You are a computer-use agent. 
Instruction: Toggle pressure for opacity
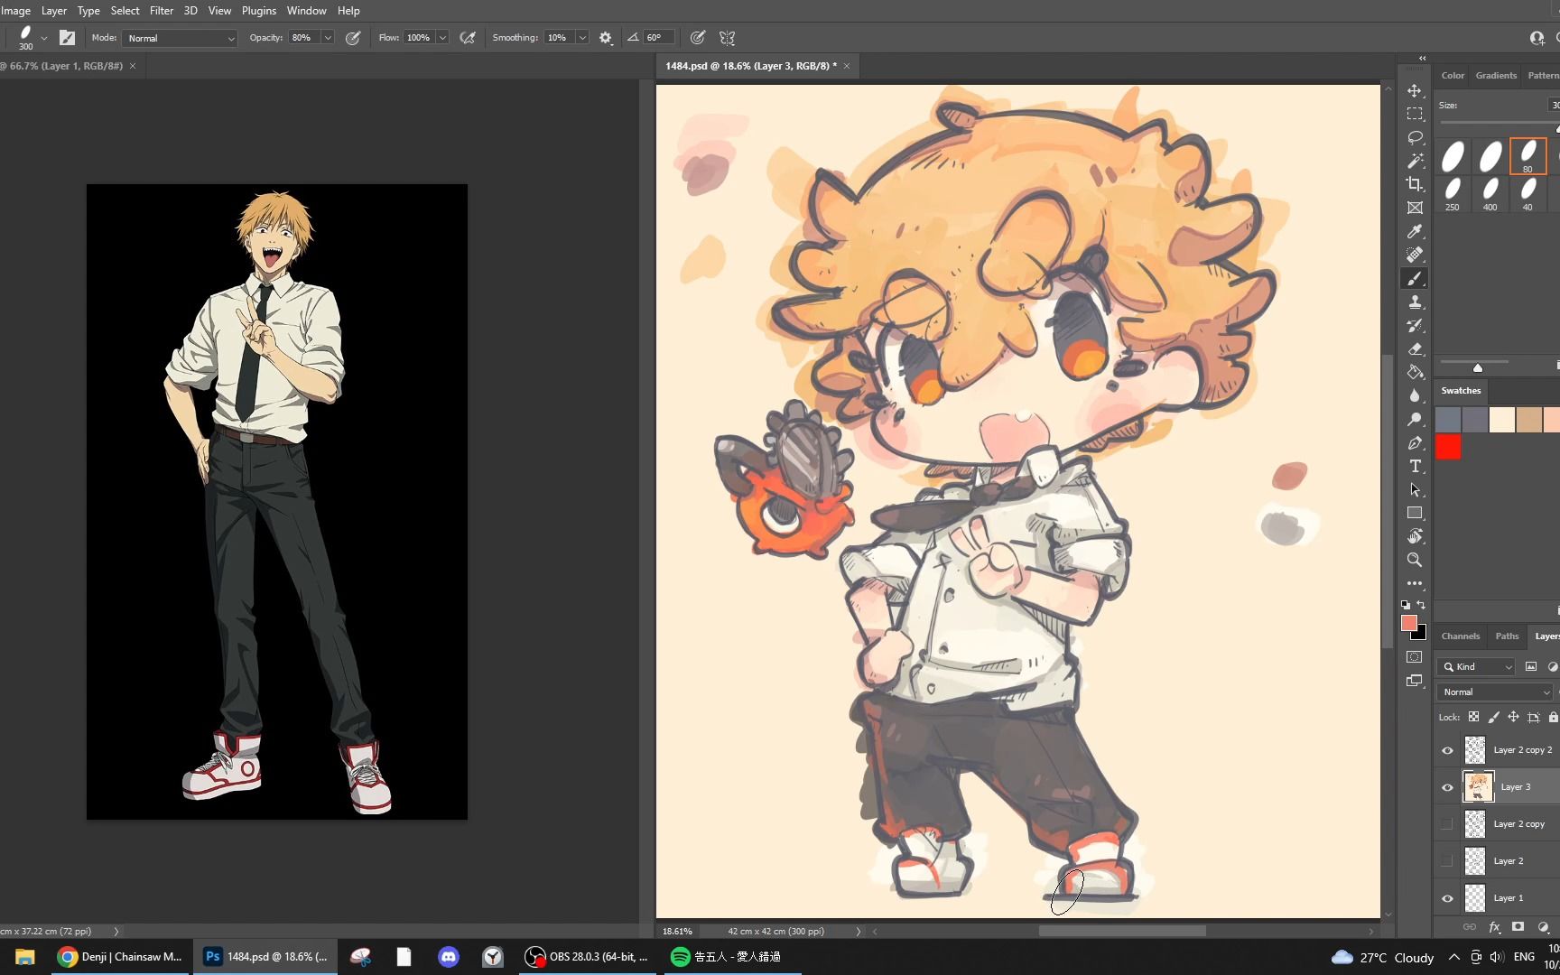coord(353,38)
